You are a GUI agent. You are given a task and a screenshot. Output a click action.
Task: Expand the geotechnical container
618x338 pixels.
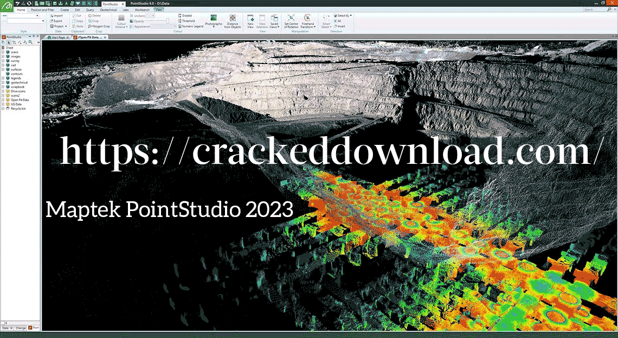coord(3,82)
